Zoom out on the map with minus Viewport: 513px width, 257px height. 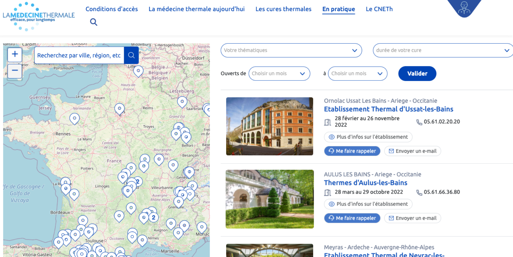pyautogui.click(x=15, y=71)
